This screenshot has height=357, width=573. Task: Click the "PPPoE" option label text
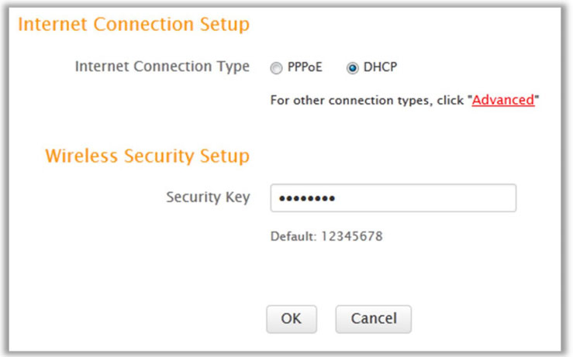click(305, 67)
